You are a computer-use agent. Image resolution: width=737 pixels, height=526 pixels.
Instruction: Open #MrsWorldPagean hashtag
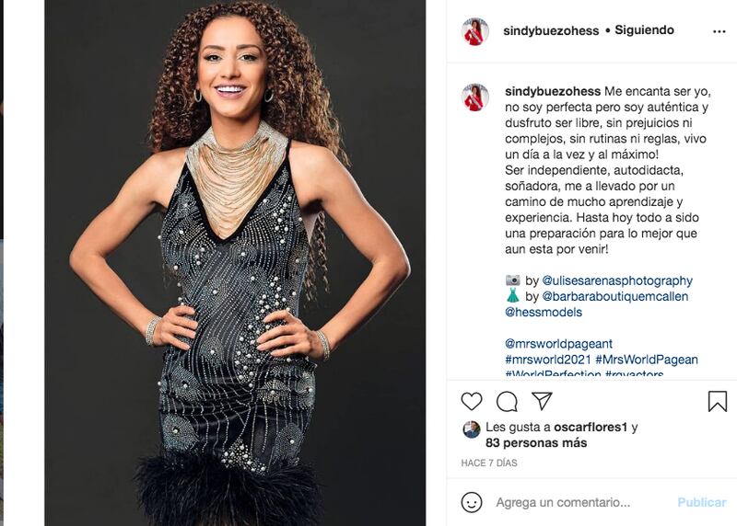(x=647, y=360)
